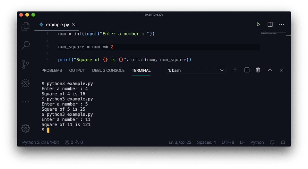Run Python file with play button

point(258,24)
